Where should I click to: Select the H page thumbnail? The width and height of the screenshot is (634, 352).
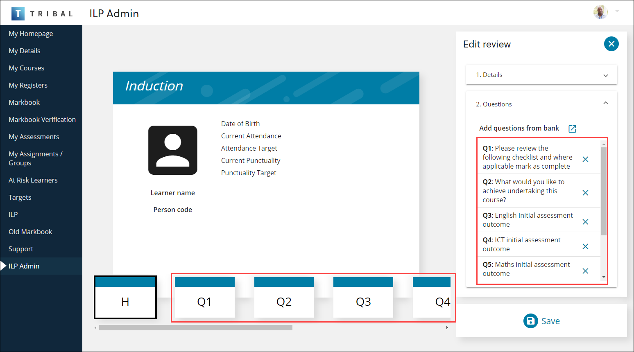(x=125, y=298)
